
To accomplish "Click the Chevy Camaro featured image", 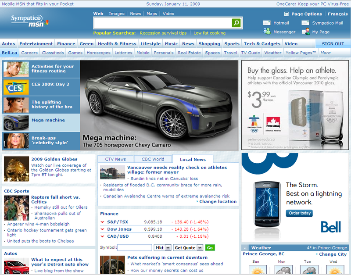I will (x=159, y=105).
